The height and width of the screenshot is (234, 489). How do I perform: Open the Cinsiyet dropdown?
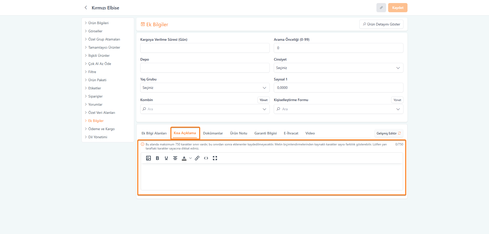point(338,68)
